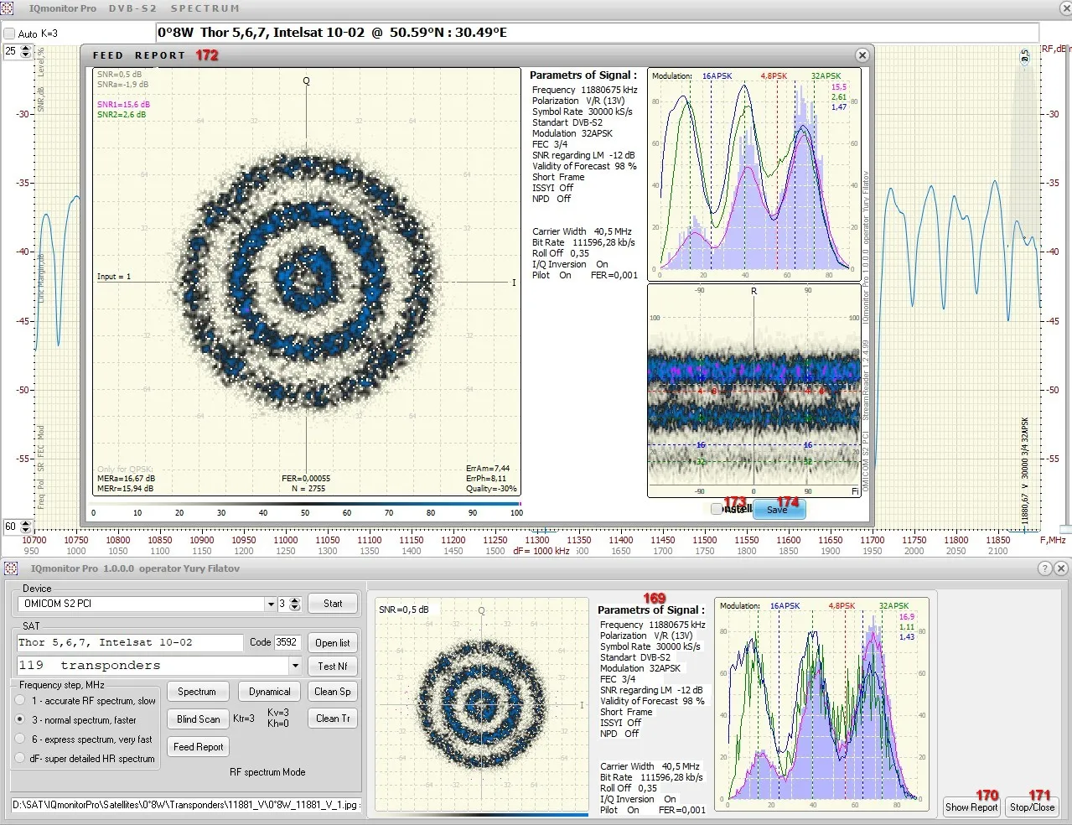Click the Stop/Close button
Viewport: 1072px width, 825px height.
tap(1032, 807)
